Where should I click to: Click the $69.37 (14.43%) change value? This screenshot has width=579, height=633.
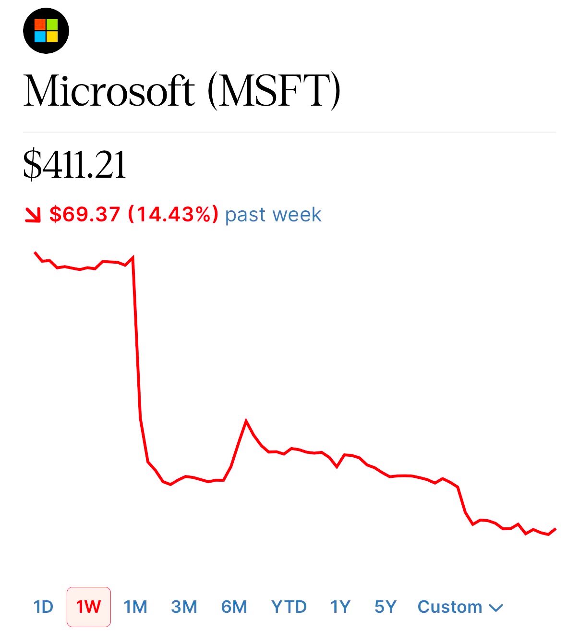pos(133,215)
